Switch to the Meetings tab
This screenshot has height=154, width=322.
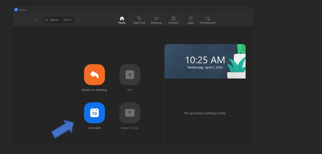(x=156, y=20)
